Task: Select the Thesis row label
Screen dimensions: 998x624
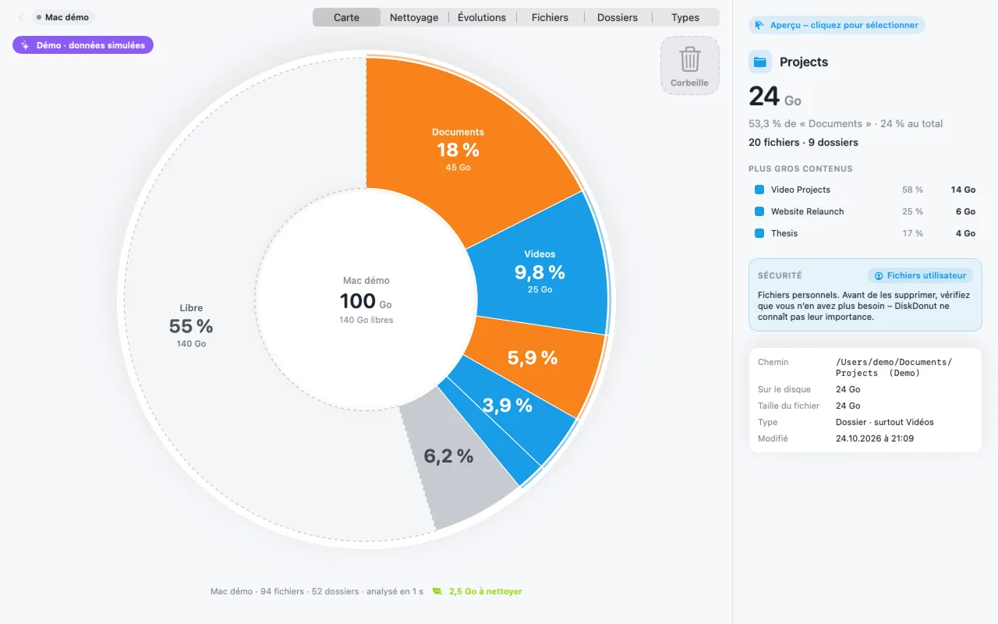Action: [784, 233]
